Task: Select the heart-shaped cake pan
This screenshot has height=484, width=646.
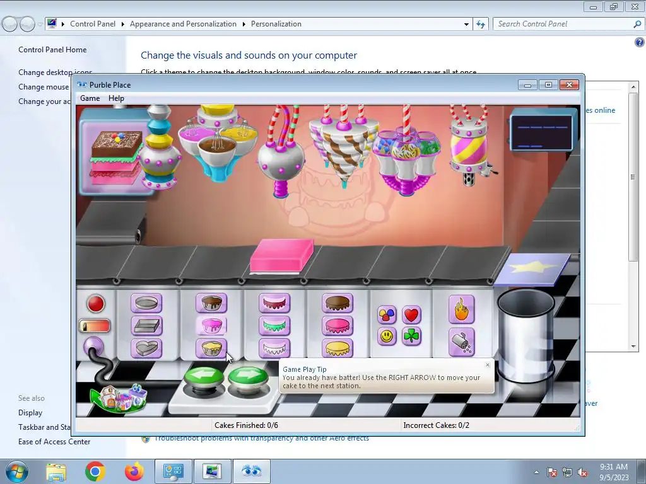Action: [x=146, y=348]
